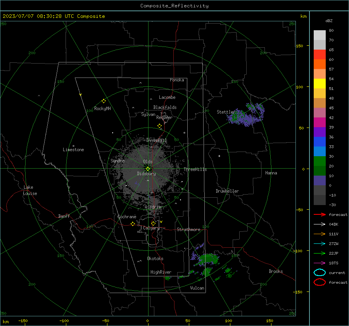The width and height of the screenshot is (349, 326).
Task: Click the Airdrie city label
Action: point(153,207)
